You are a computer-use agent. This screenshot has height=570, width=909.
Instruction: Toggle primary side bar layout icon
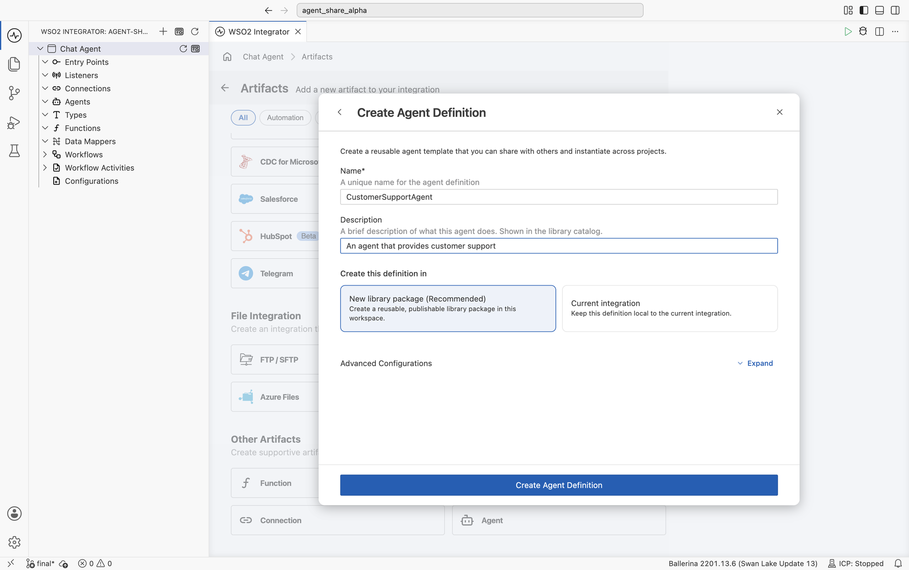[x=864, y=10]
